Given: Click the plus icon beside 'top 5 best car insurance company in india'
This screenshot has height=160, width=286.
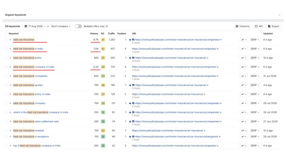Looking at the screenshot, I should coord(10,146).
